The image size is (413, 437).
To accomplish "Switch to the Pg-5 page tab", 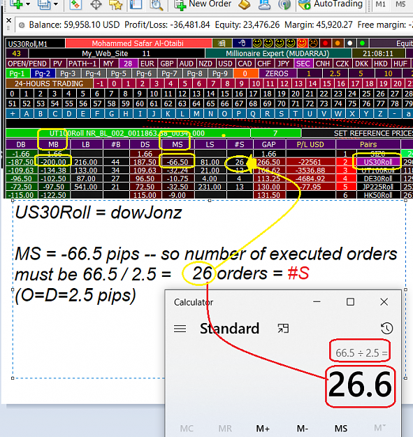I will (x=119, y=73).
